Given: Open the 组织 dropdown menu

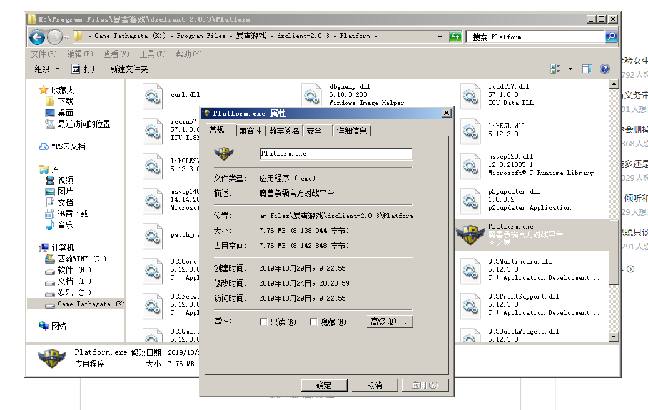Looking at the screenshot, I should pyautogui.click(x=48, y=69).
